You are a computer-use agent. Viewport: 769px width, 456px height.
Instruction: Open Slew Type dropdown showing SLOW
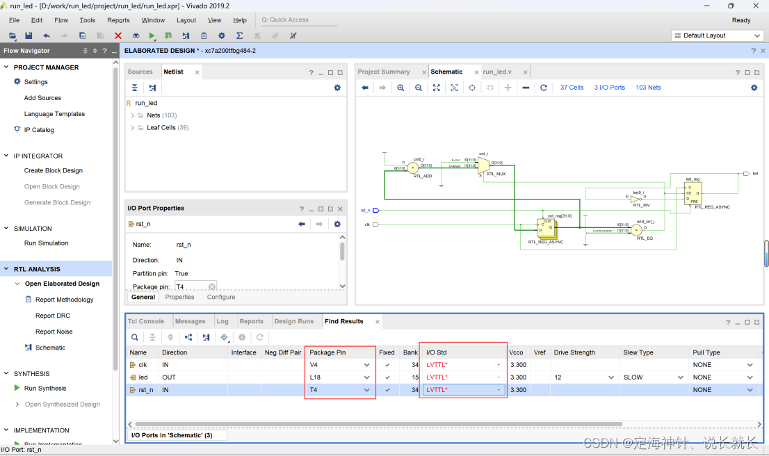pyautogui.click(x=680, y=377)
